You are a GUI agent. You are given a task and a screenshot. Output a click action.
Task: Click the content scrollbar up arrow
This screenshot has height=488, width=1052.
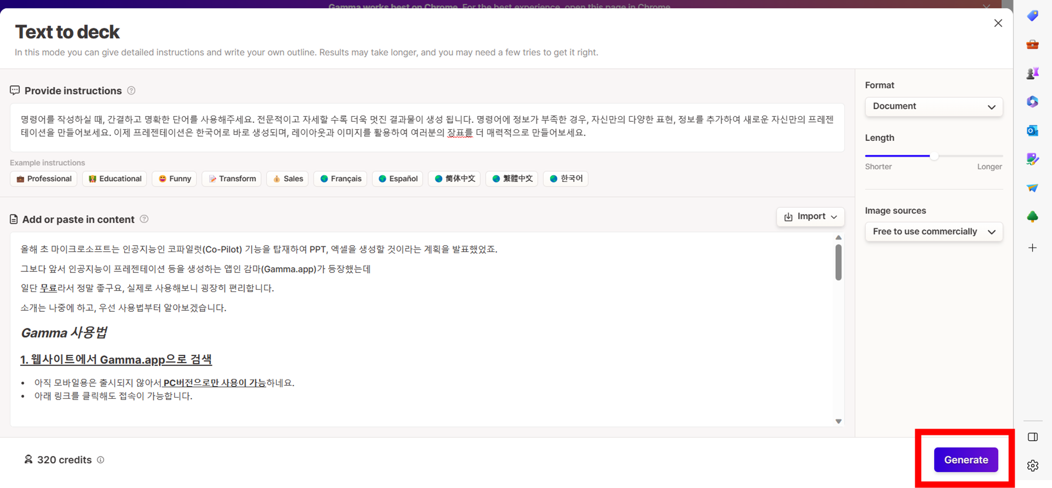[838, 238]
